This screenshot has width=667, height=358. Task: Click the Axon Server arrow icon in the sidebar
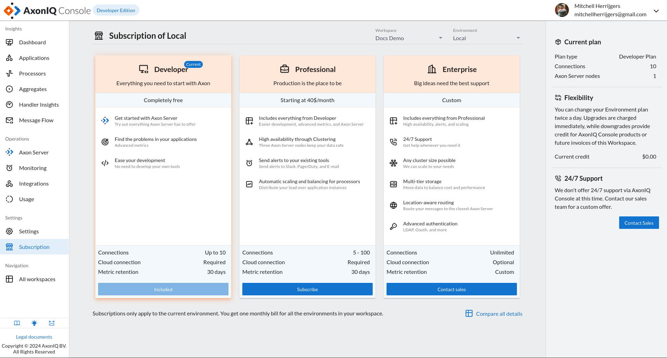(x=9, y=152)
